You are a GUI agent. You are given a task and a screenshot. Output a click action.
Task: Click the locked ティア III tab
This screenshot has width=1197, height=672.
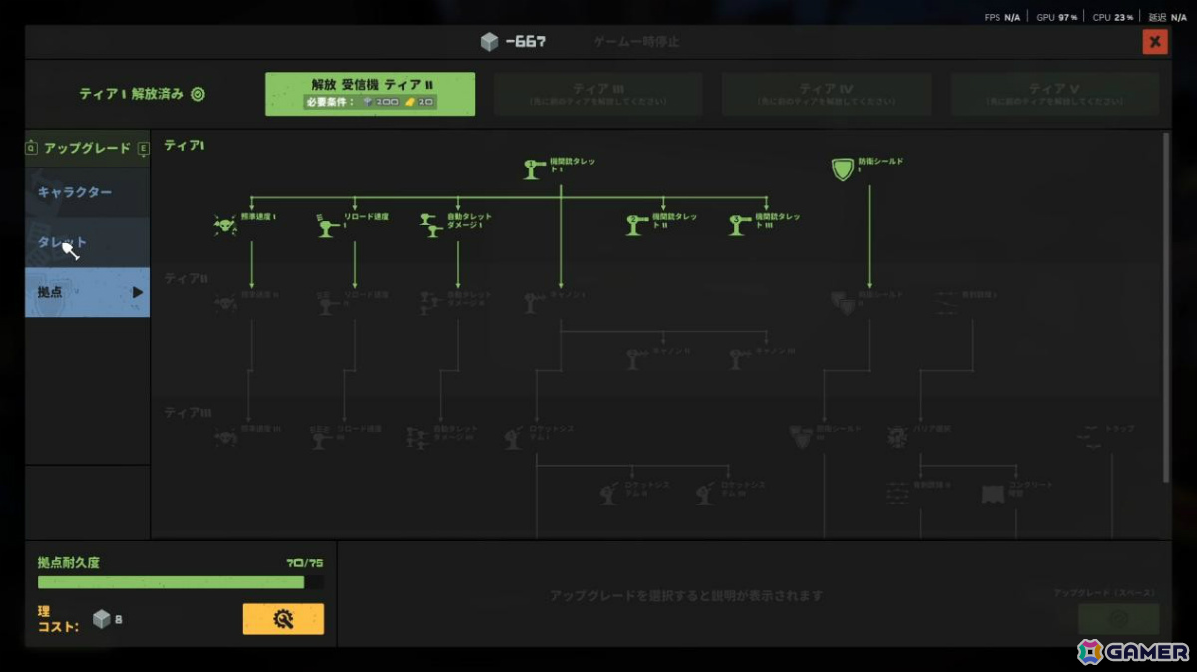tap(598, 94)
